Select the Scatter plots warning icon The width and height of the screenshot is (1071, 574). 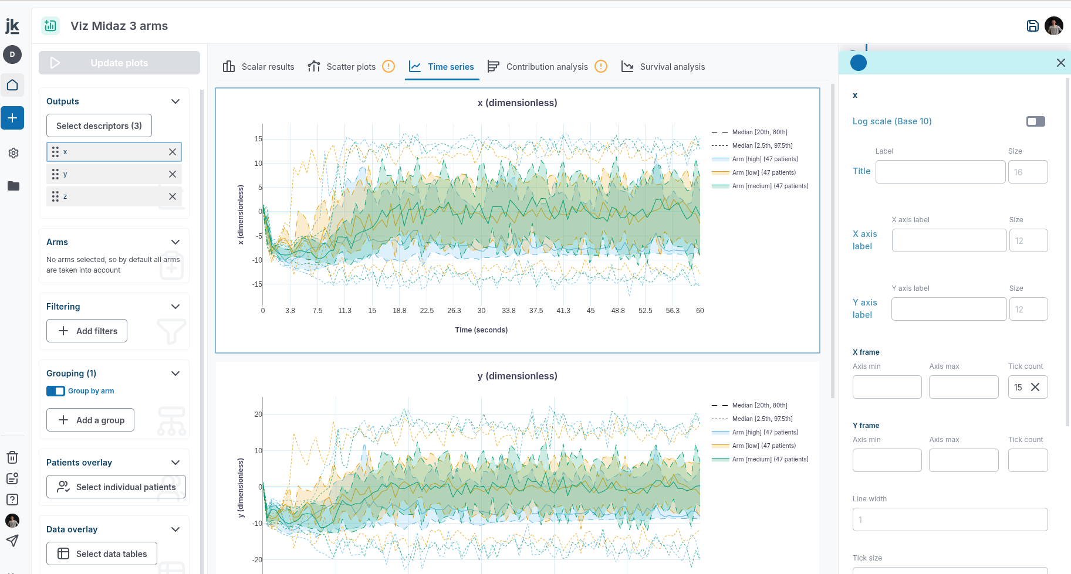click(388, 66)
